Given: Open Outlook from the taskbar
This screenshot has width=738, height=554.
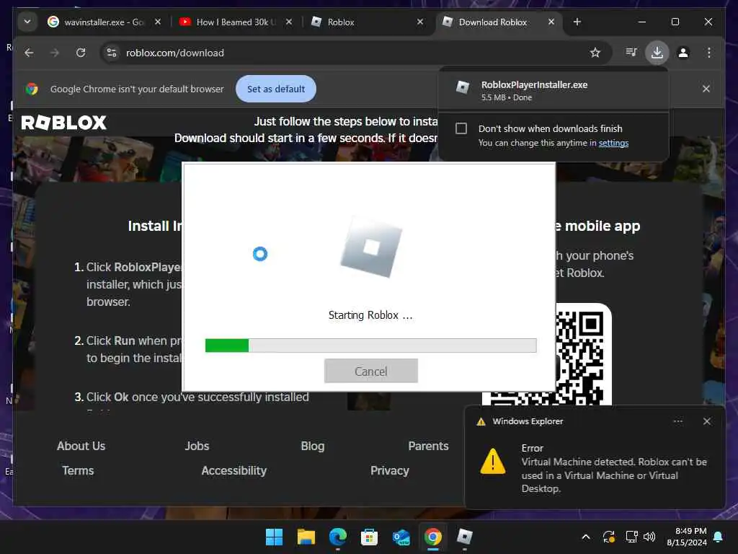Looking at the screenshot, I should [401, 537].
